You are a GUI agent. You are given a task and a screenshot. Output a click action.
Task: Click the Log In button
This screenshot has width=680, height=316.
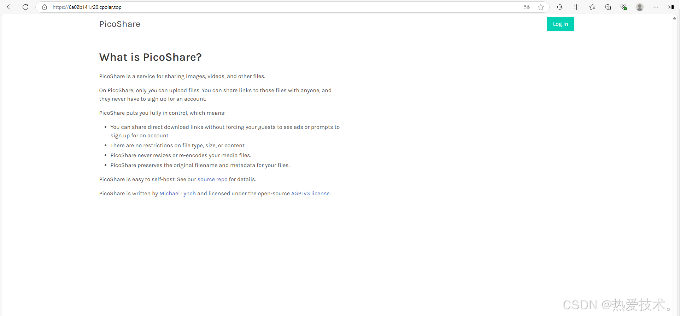561,24
